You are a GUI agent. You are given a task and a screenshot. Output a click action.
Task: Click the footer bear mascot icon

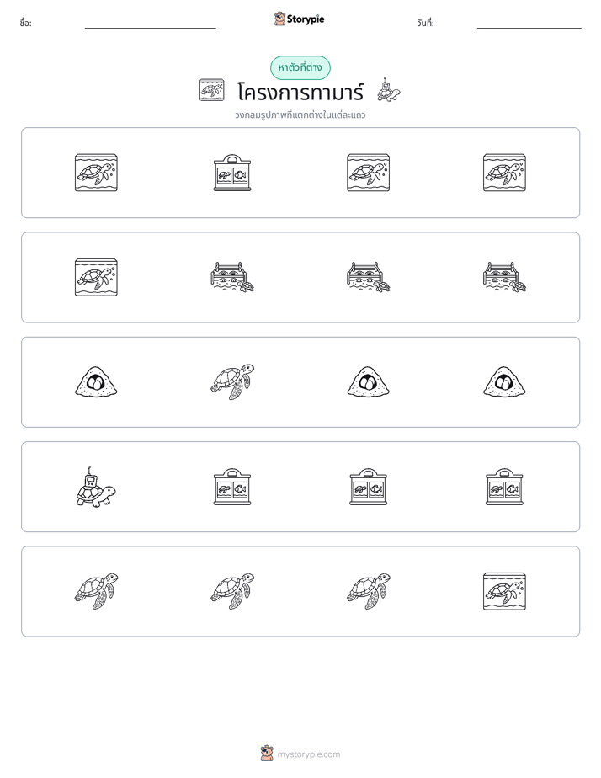click(267, 754)
